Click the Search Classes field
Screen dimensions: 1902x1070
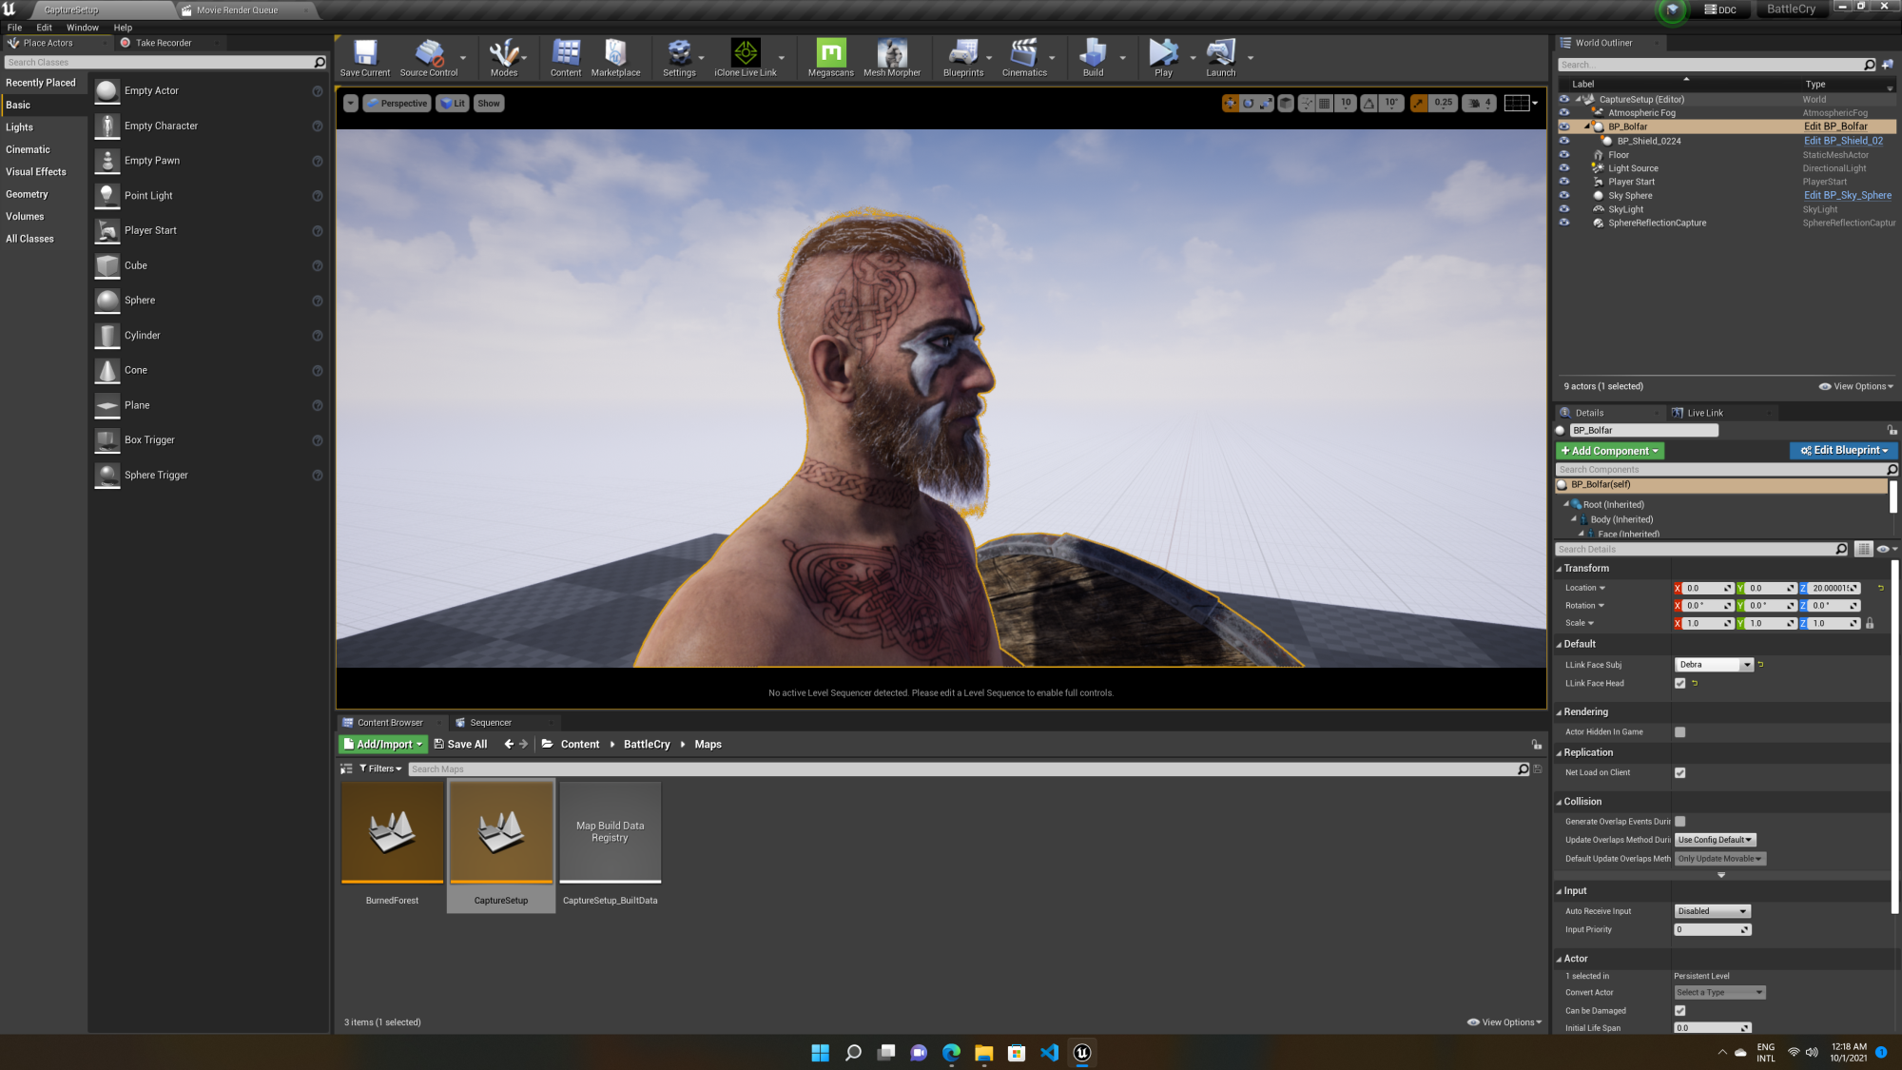point(165,63)
